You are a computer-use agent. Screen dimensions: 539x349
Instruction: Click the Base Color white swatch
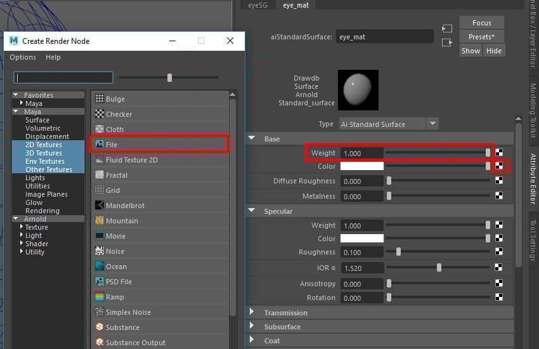(x=361, y=166)
